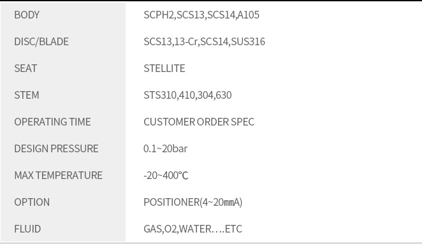This screenshot has width=422, height=244.
Task: Select the -20~400℃ temperature value
Action: tap(166, 175)
